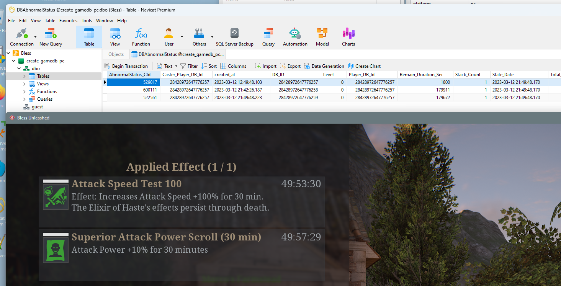Collapse the dbo schema node
Viewport: 561px width, 286px height.
[19, 69]
